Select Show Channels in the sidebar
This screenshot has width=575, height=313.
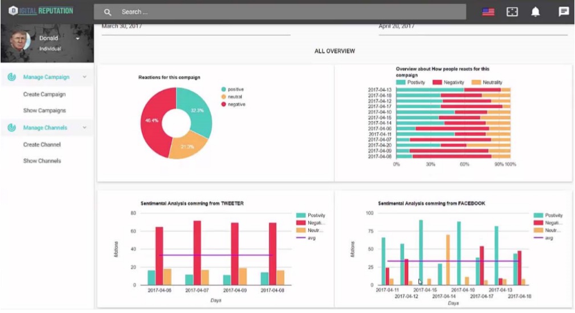tap(42, 161)
